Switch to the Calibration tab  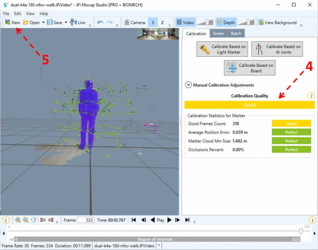(196, 33)
